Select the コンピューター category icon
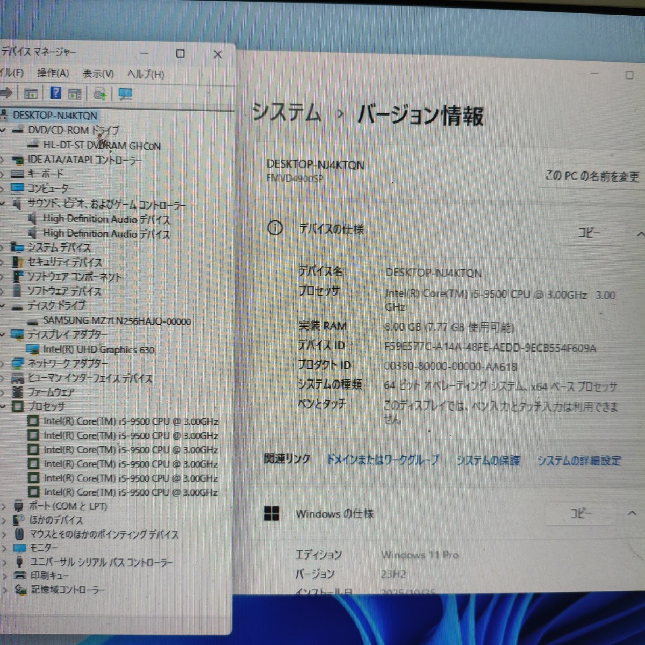 (18, 188)
